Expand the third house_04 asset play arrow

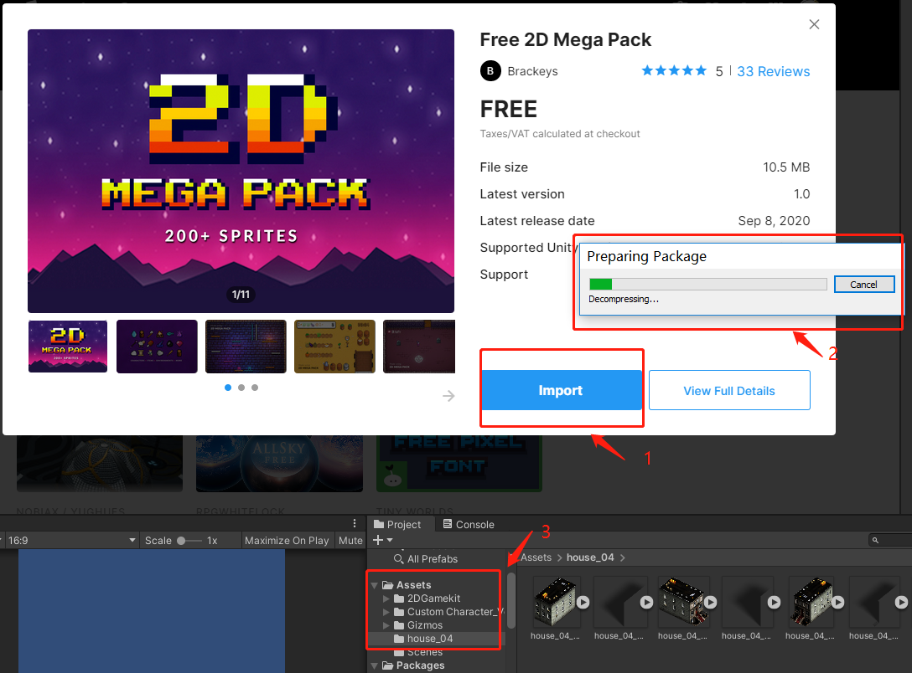(x=710, y=603)
